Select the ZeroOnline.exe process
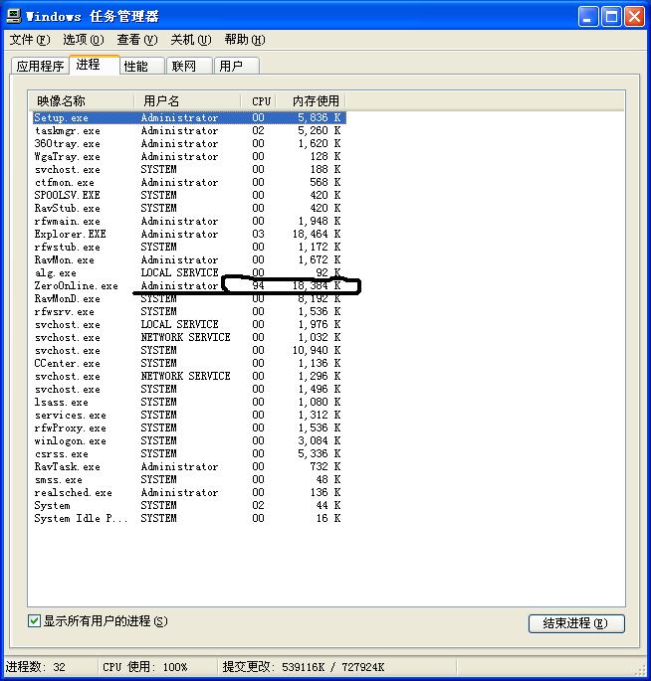The height and width of the screenshot is (681, 651). [189, 285]
